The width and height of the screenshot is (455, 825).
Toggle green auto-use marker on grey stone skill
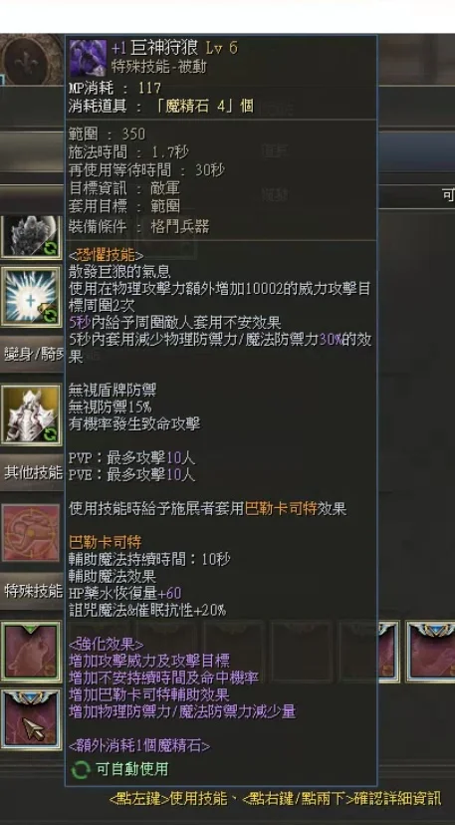(51, 248)
